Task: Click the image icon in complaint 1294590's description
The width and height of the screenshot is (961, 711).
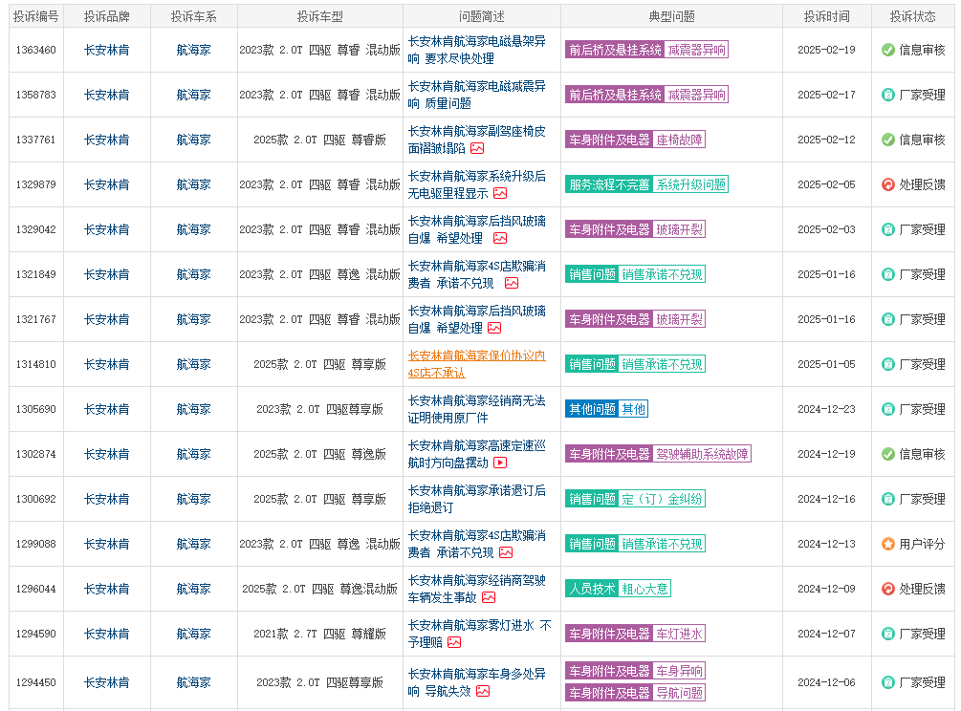Action: tap(454, 642)
